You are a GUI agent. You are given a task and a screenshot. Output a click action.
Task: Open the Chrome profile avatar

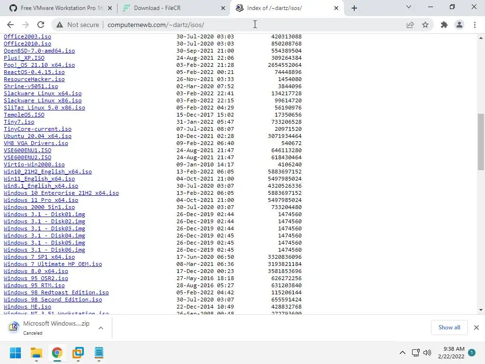pyautogui.click(x=459, y=25)
